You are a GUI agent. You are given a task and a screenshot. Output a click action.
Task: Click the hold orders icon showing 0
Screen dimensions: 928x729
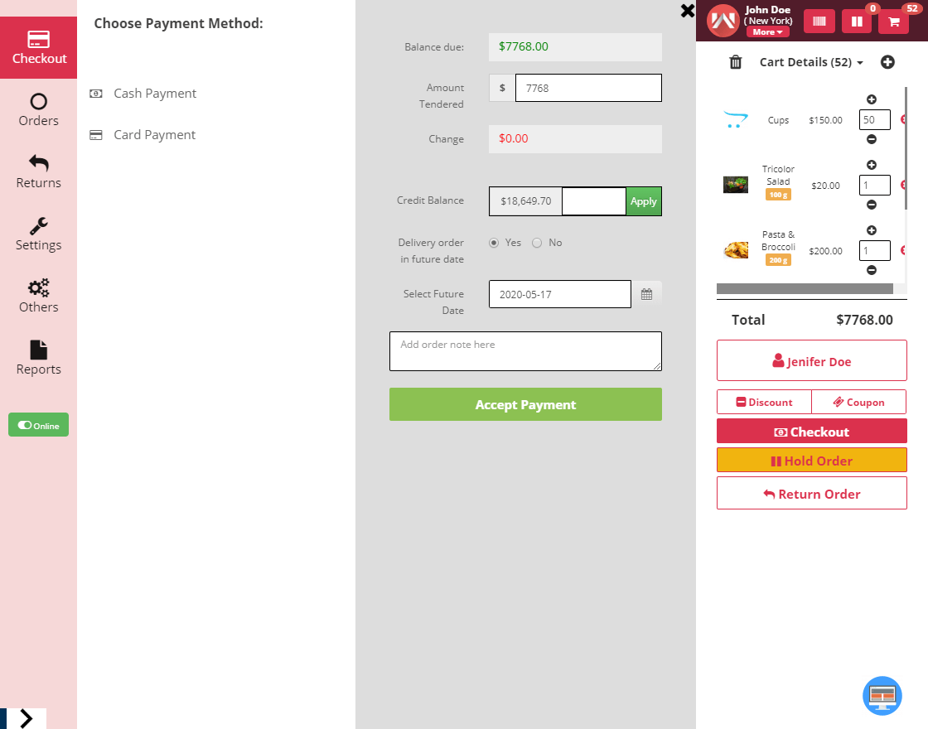[856, 21]
